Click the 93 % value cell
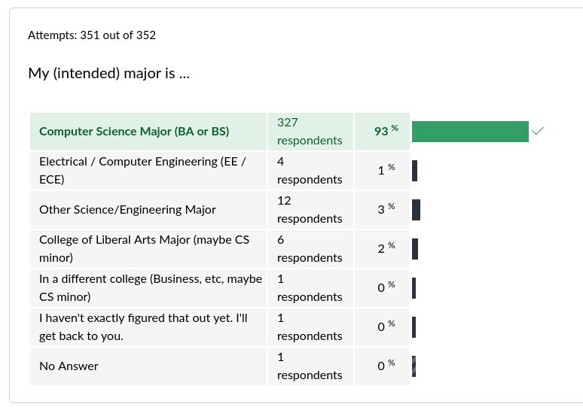Viewport: 583px width, 413px height. click(x=382, y=132)
